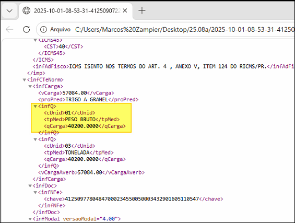Click the closing /infDoc tag

pos(46,212)
